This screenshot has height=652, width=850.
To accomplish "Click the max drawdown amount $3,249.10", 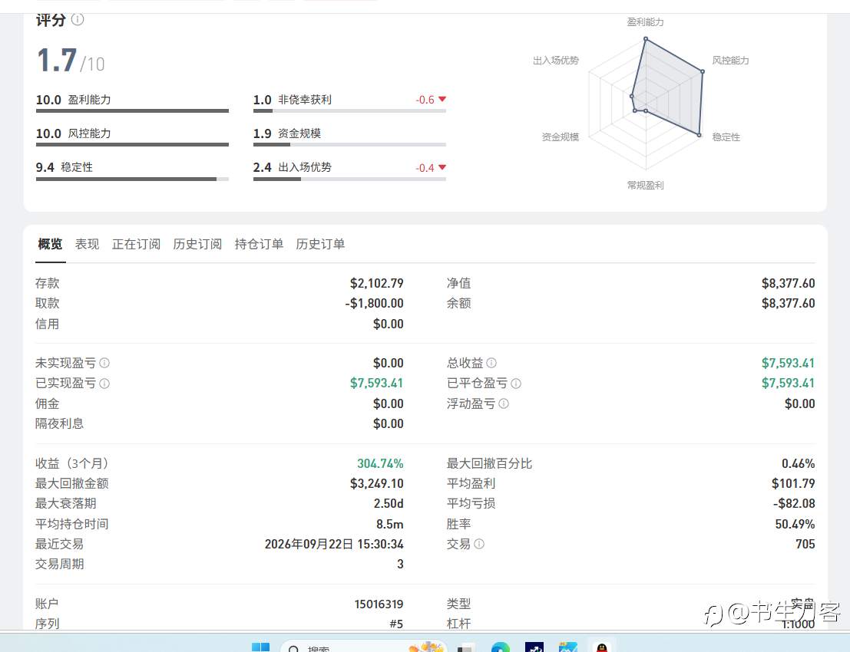I will pyautogui.click(x=377, y=483).
